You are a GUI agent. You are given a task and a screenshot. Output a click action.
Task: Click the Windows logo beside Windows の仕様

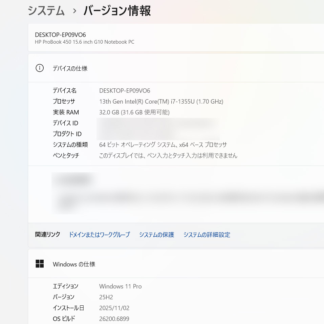point(40,264)
